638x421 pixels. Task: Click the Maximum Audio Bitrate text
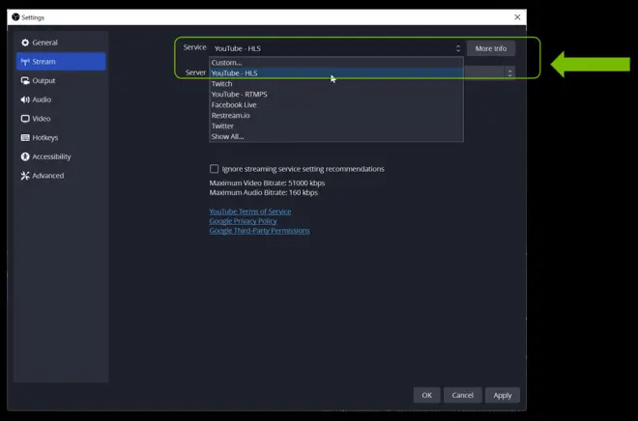[x=263, y=192]
